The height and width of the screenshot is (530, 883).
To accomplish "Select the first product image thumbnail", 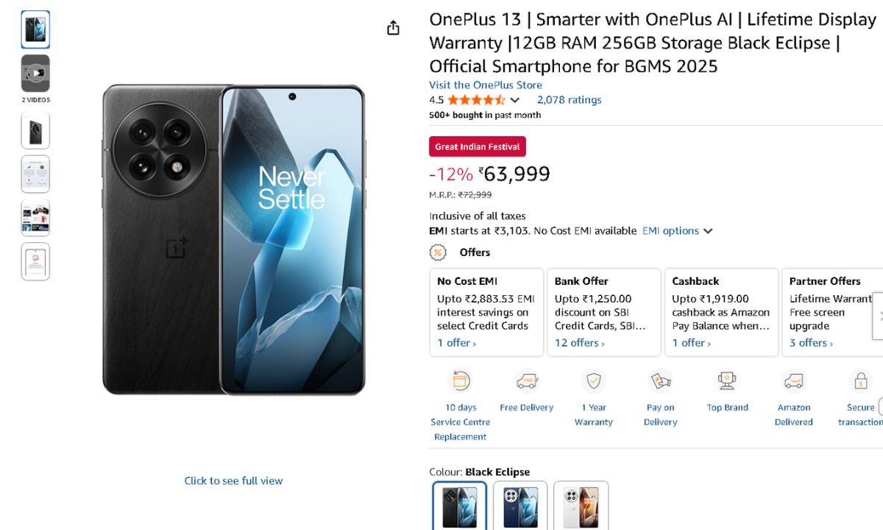I will 35,30.
